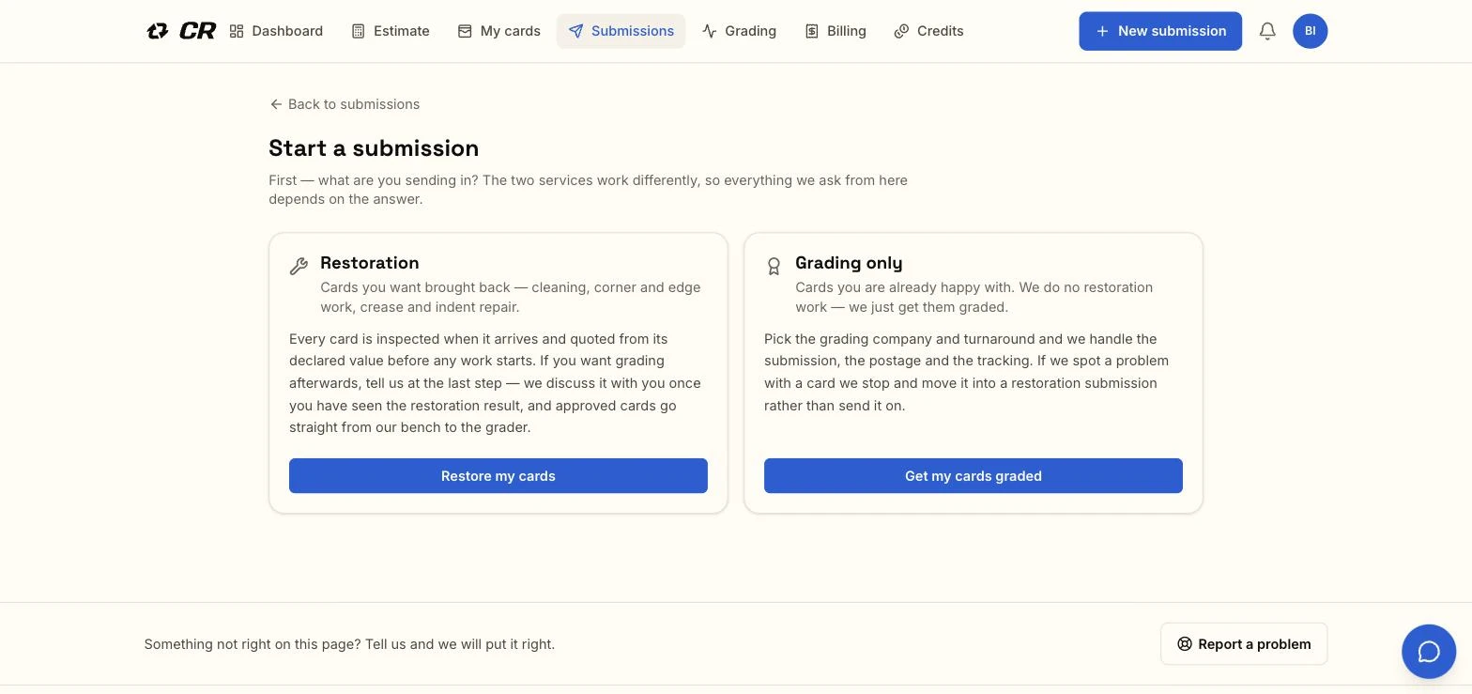
Task: Click 'First — what are you sending in?' text
Action: pyautogui.click(x=588, y=190)
